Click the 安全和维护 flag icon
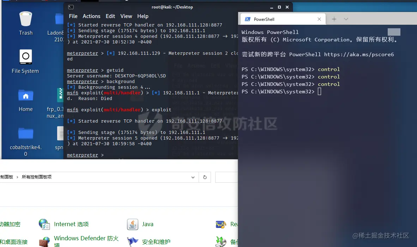 point(132,242)
